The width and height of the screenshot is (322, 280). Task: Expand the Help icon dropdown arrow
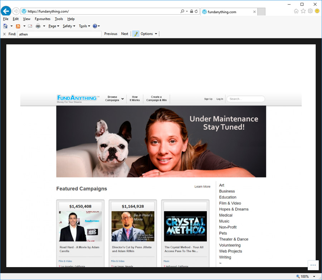[x=99, y=26]
